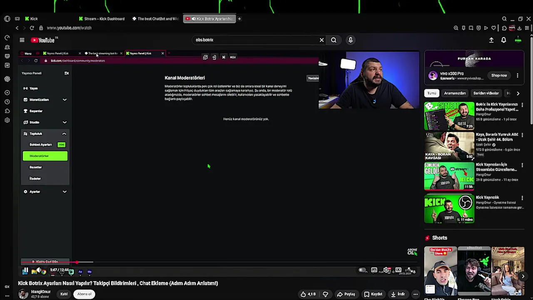Save the video with Kaydet
The image size is (533, 300).
(373, 294)
